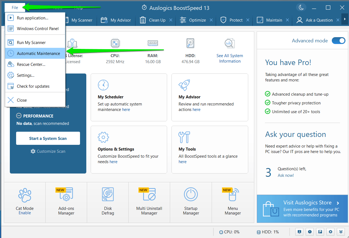Enable Cat Mode link
349x238 pixels.
point(25,213)
